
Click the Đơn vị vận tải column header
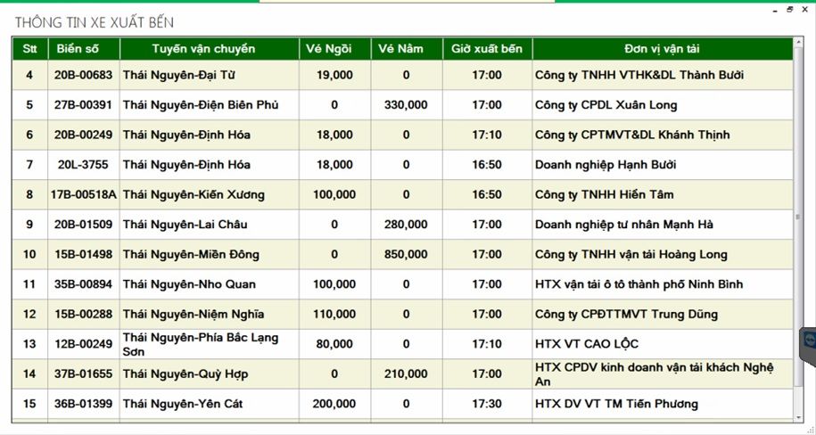coord(663,49)
